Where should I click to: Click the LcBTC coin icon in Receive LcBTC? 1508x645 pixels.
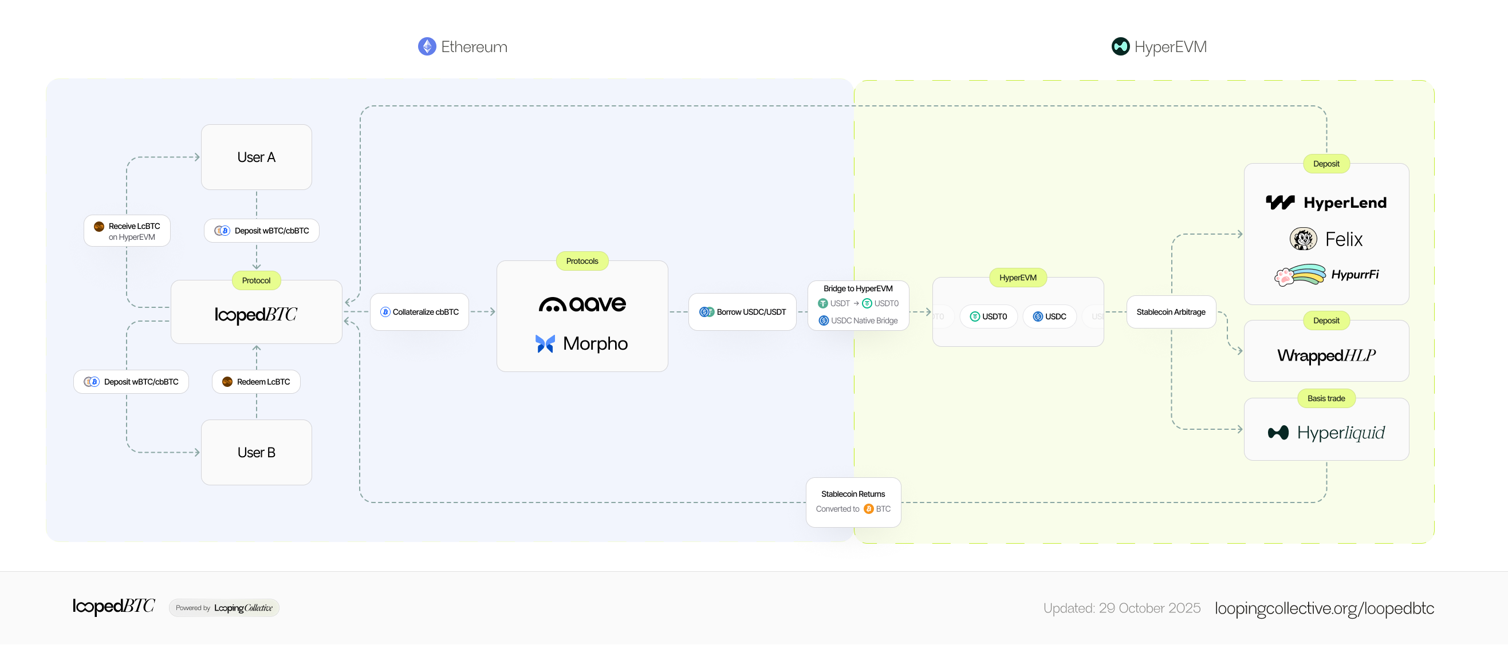99,226
